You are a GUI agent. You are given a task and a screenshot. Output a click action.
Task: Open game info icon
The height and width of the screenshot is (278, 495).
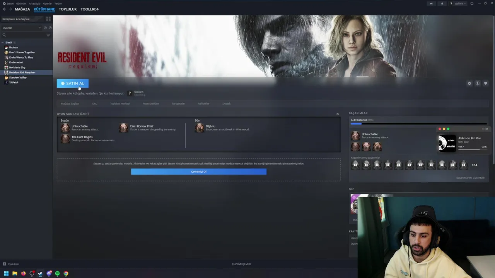pyautogui.click(x=478, y=83)
